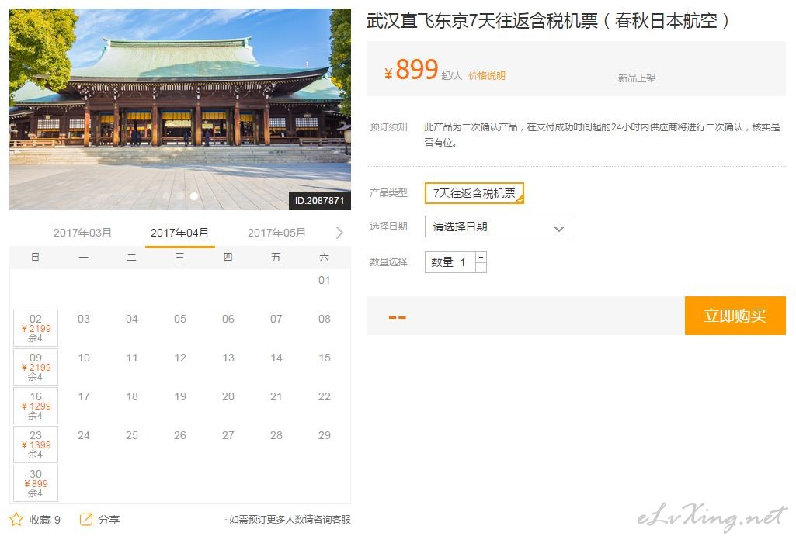Open the 价格说明 price explanation link
Screen dimensions: 796x543
486,75
